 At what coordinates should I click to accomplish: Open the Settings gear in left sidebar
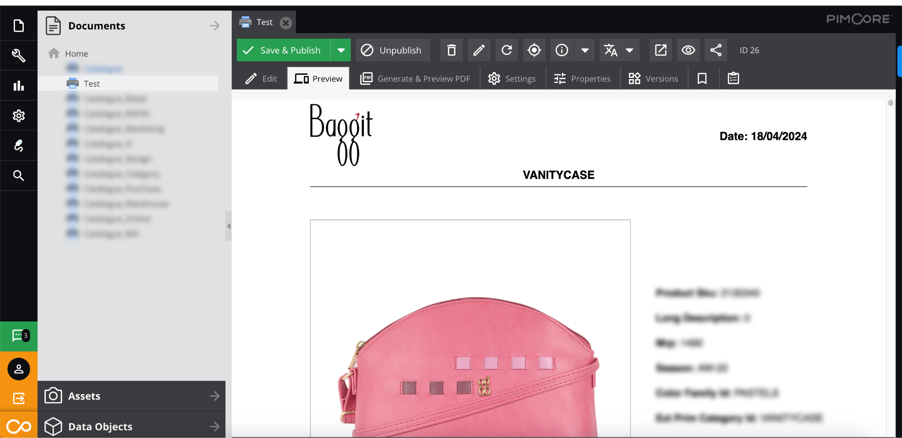click(18, 116)
